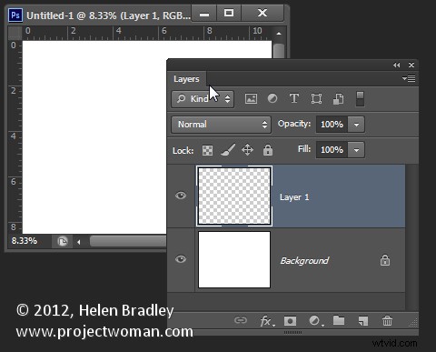Click the Untitled-1 document title bar
The height and width of the screenshot is (352, 436).
(x=108, y=15)
